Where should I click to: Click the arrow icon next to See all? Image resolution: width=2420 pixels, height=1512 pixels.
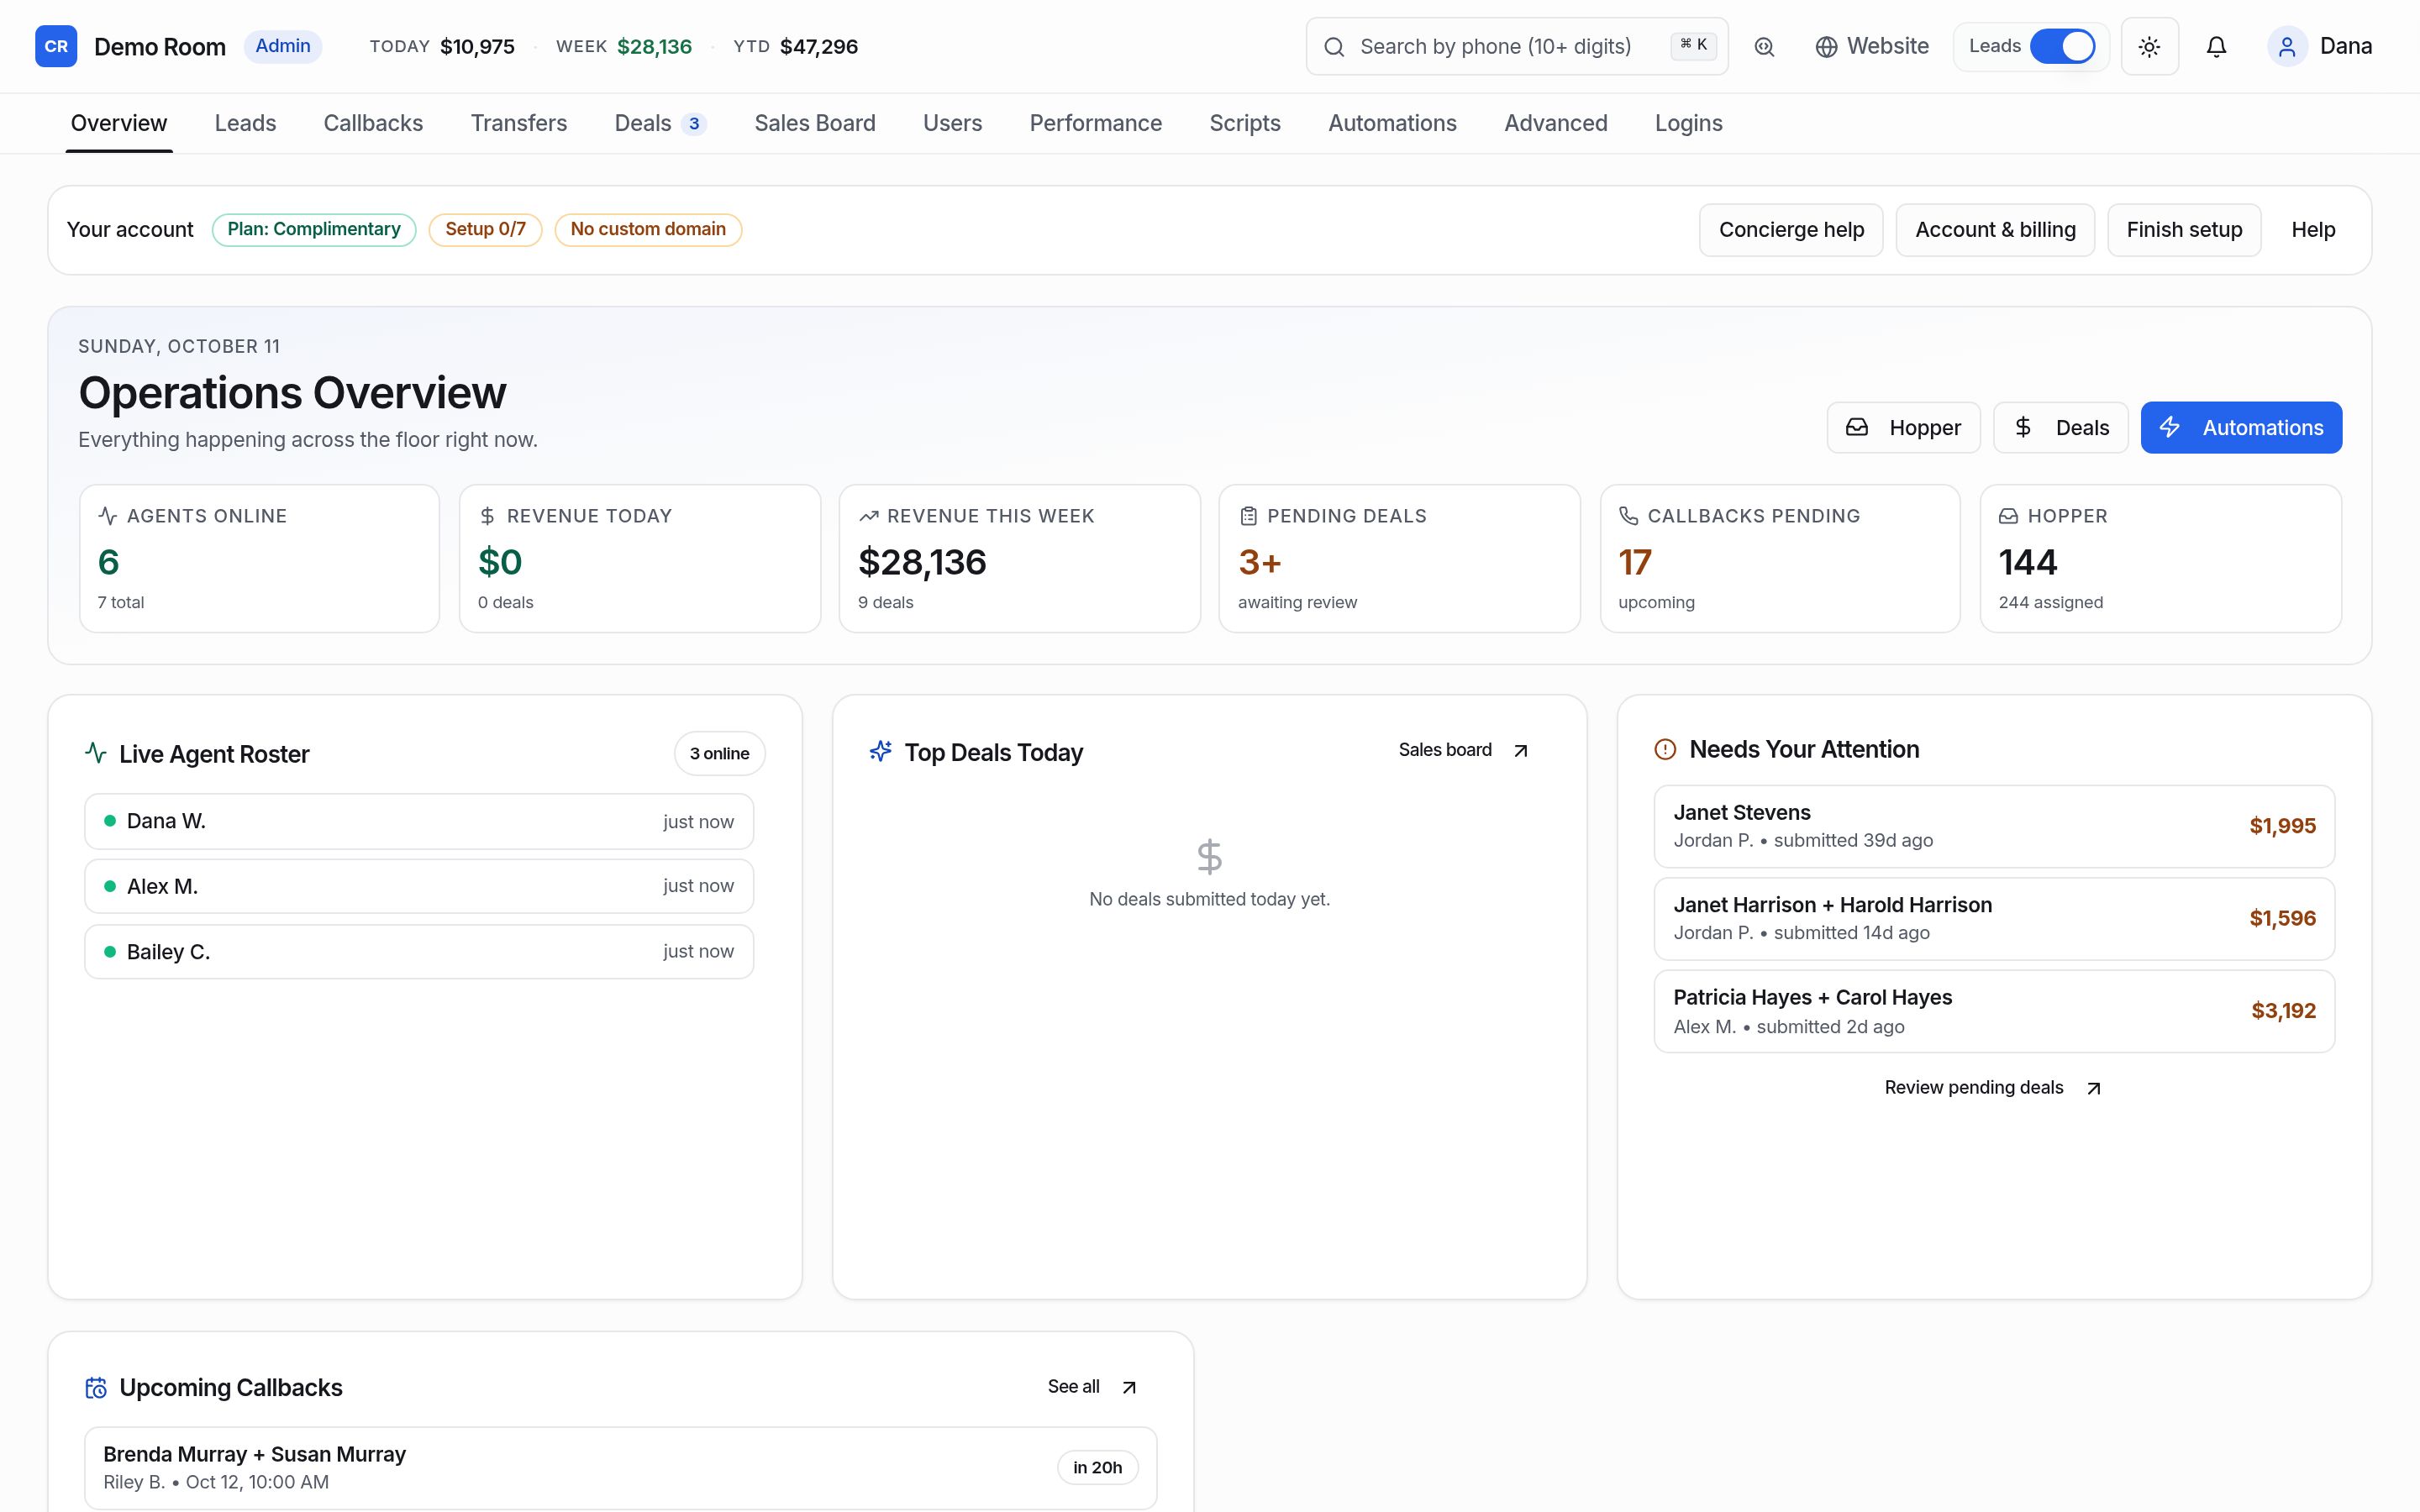pyautogui.click(x=1129, y=1387)
